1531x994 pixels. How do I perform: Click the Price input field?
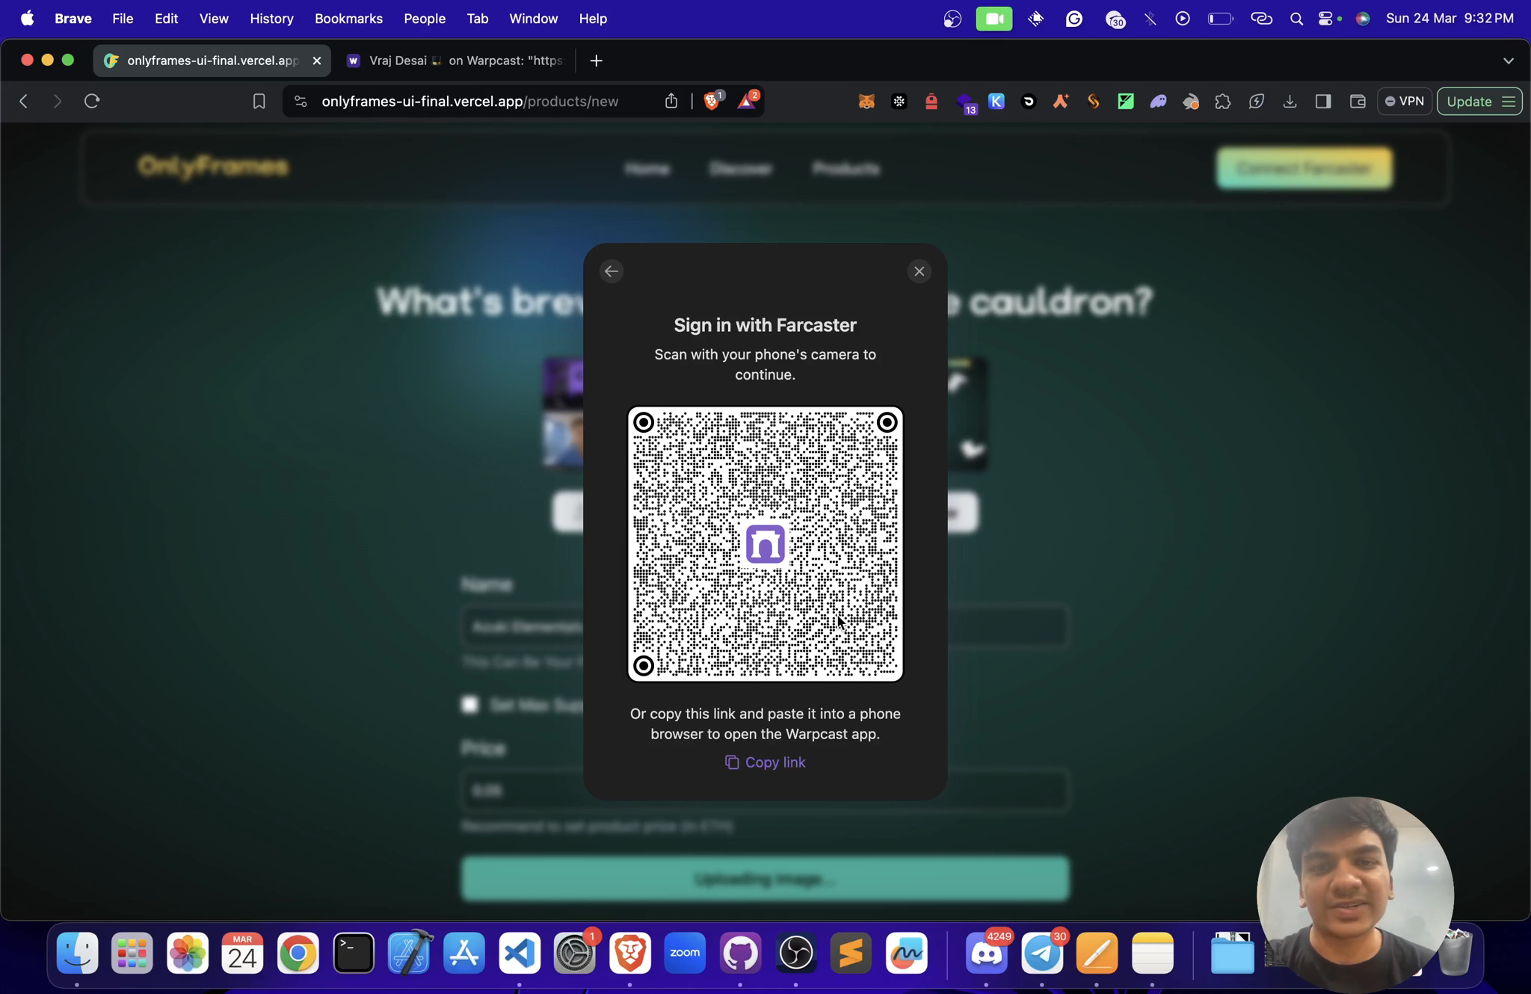[765, 790]
